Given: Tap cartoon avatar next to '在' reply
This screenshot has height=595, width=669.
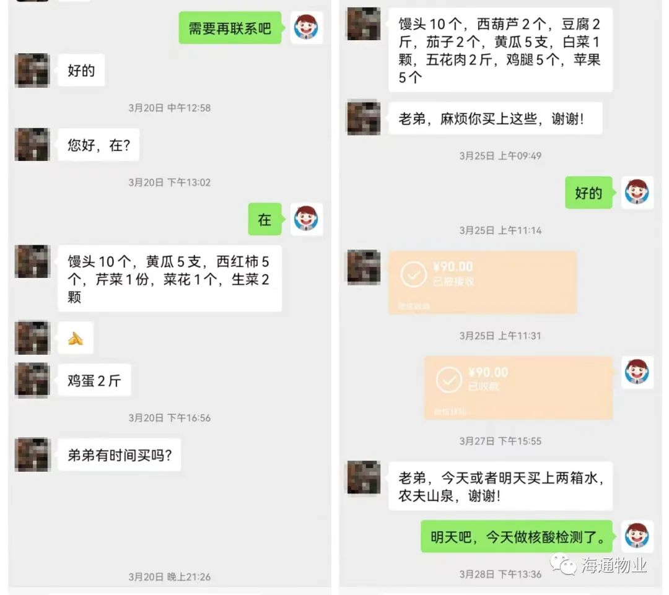Looking at the screenshot, I should click(307, 219).
